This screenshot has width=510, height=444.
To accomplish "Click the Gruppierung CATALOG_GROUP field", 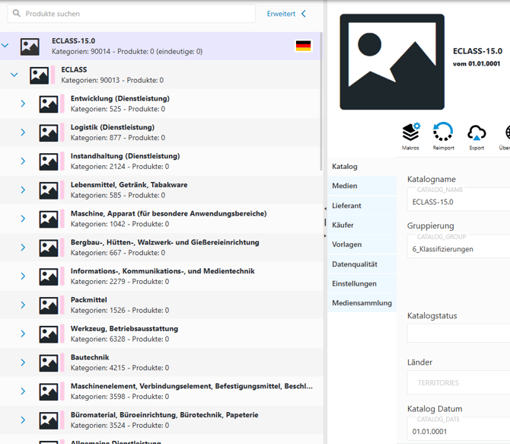I will (x=458, y=247).
